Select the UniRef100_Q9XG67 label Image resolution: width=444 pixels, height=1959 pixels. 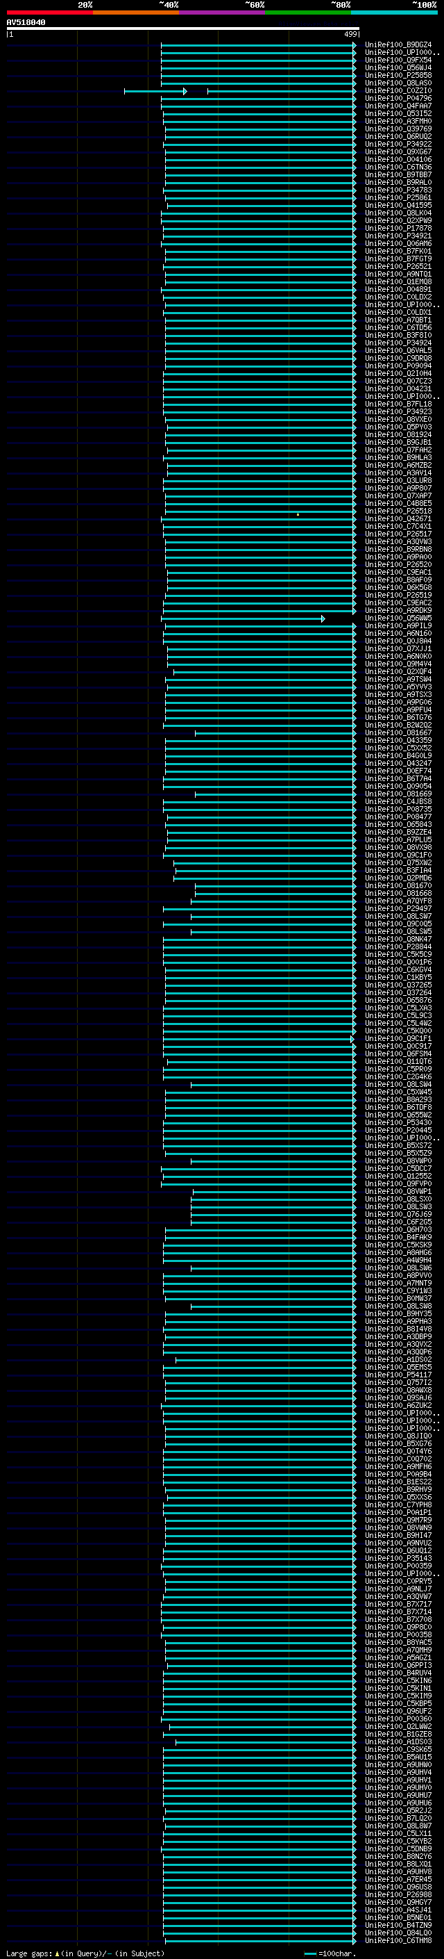(398, 151)
